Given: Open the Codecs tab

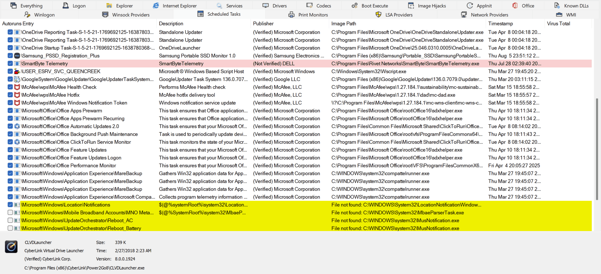Looking at the screenshot, I should (x=319, y=6).
